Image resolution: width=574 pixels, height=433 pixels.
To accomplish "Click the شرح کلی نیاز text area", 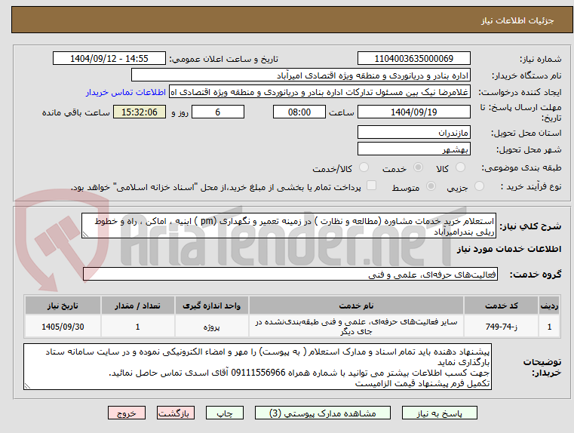I will tap(289, 226).
